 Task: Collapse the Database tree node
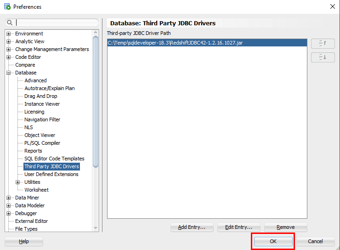[x=9, y=73]
